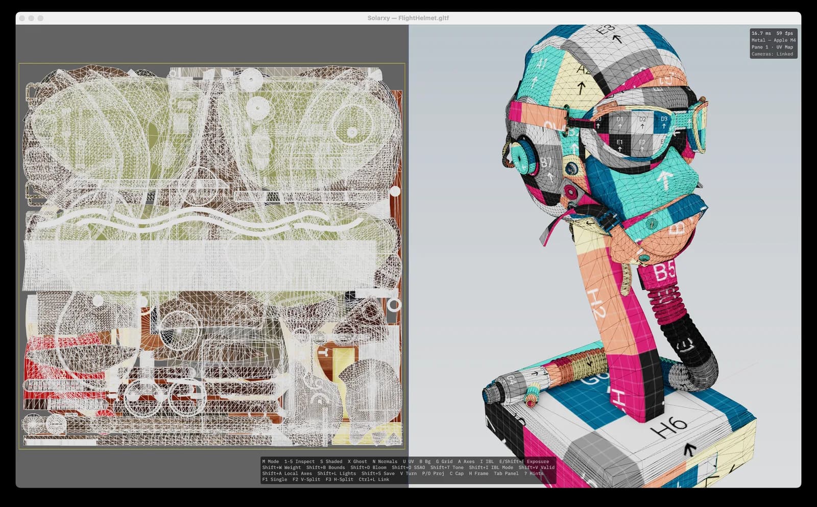Click the 'Shift+S Save' hint entry
Viewport: 817px width, 507px height.
pos(378,474)
